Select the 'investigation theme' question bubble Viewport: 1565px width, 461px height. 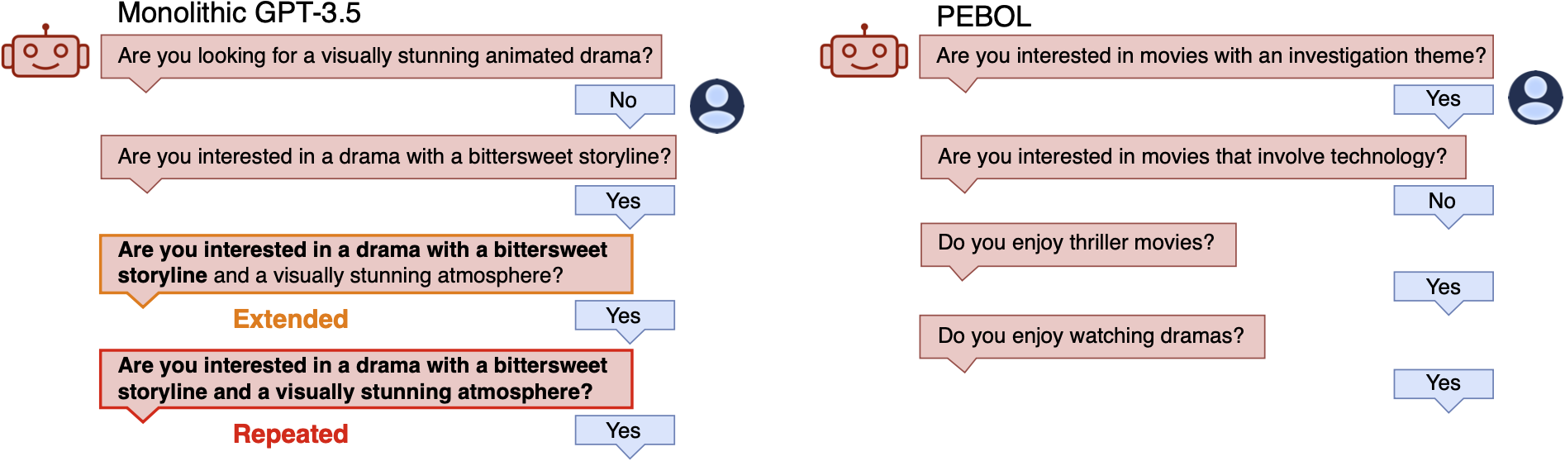[1206, 56]
